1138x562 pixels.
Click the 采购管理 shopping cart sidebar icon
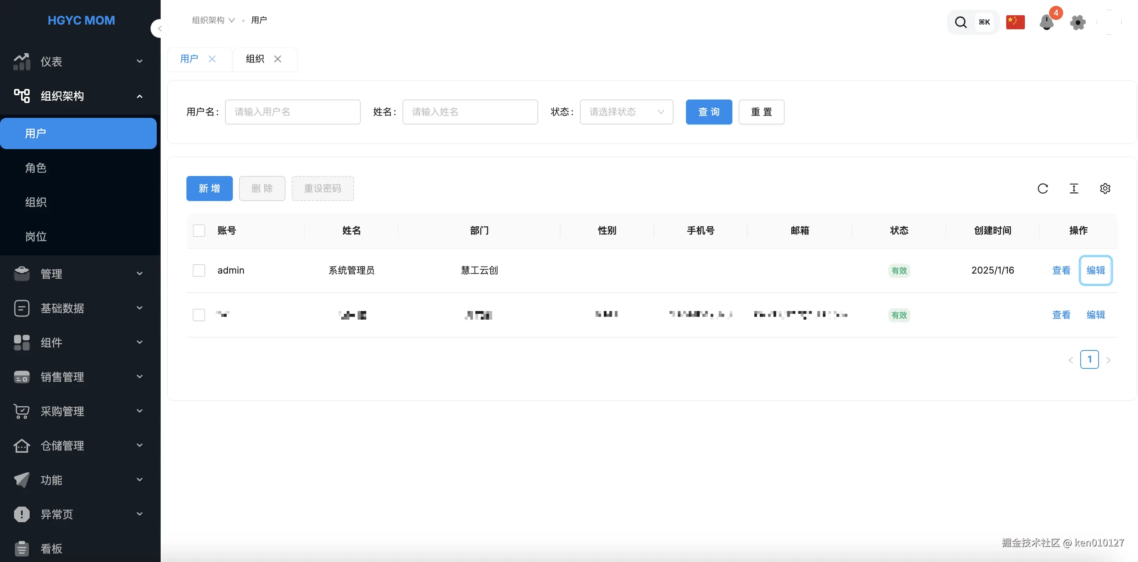pos(22,411)
